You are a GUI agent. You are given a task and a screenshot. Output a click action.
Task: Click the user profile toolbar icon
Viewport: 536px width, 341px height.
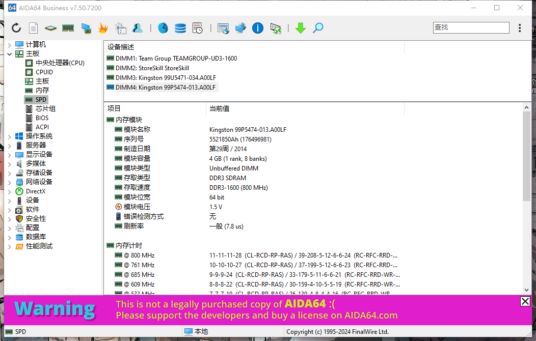[x=137, y=28]
